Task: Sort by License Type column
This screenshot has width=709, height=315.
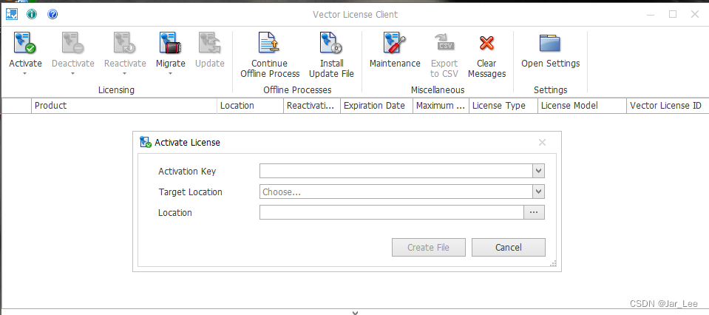Action: tap(503, 106)
